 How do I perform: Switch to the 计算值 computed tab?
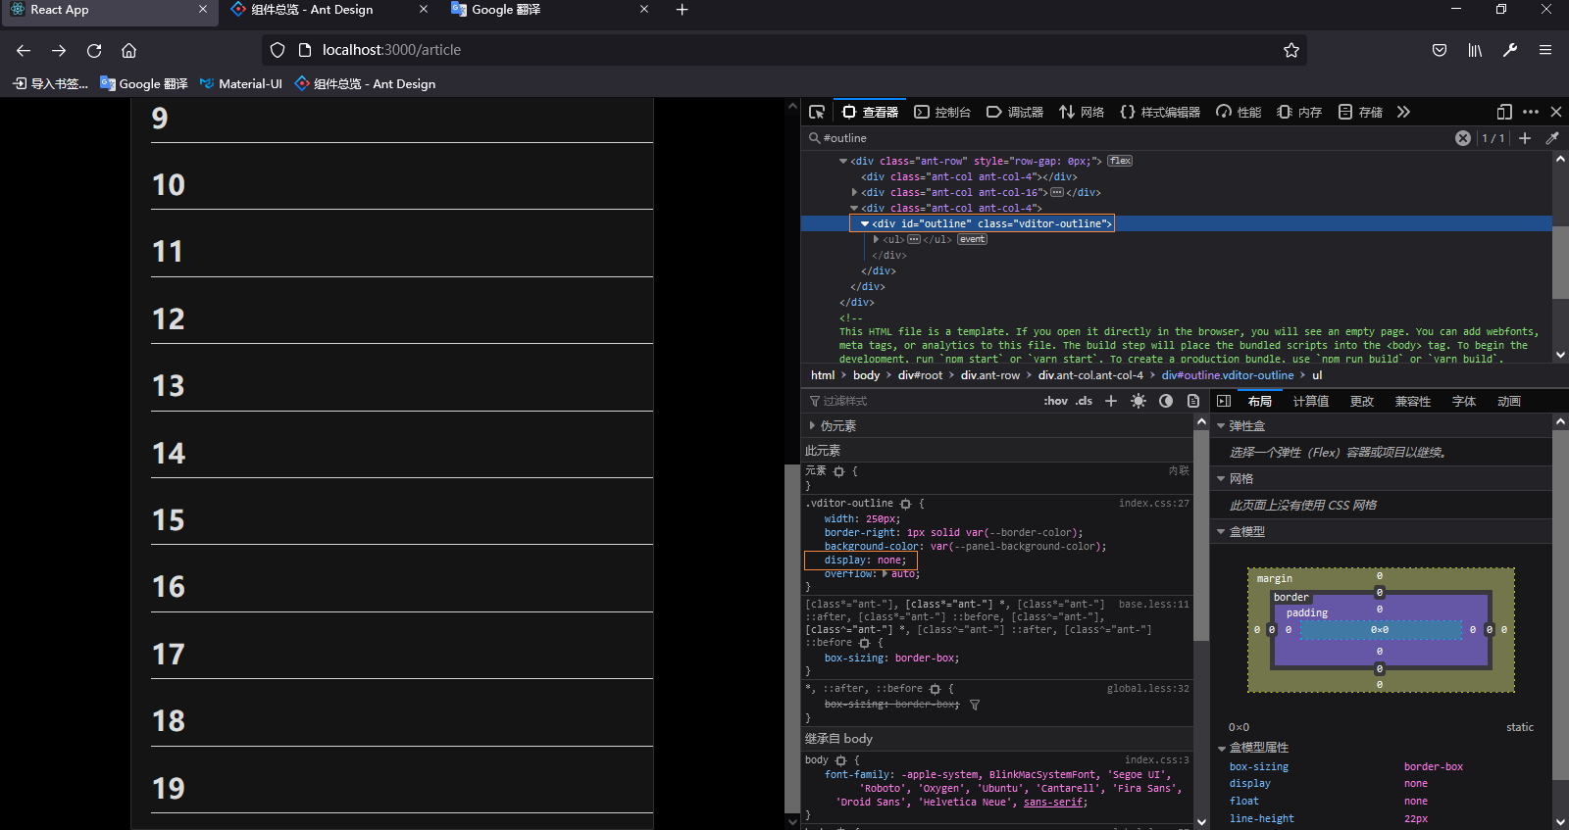coord(1311,401)
